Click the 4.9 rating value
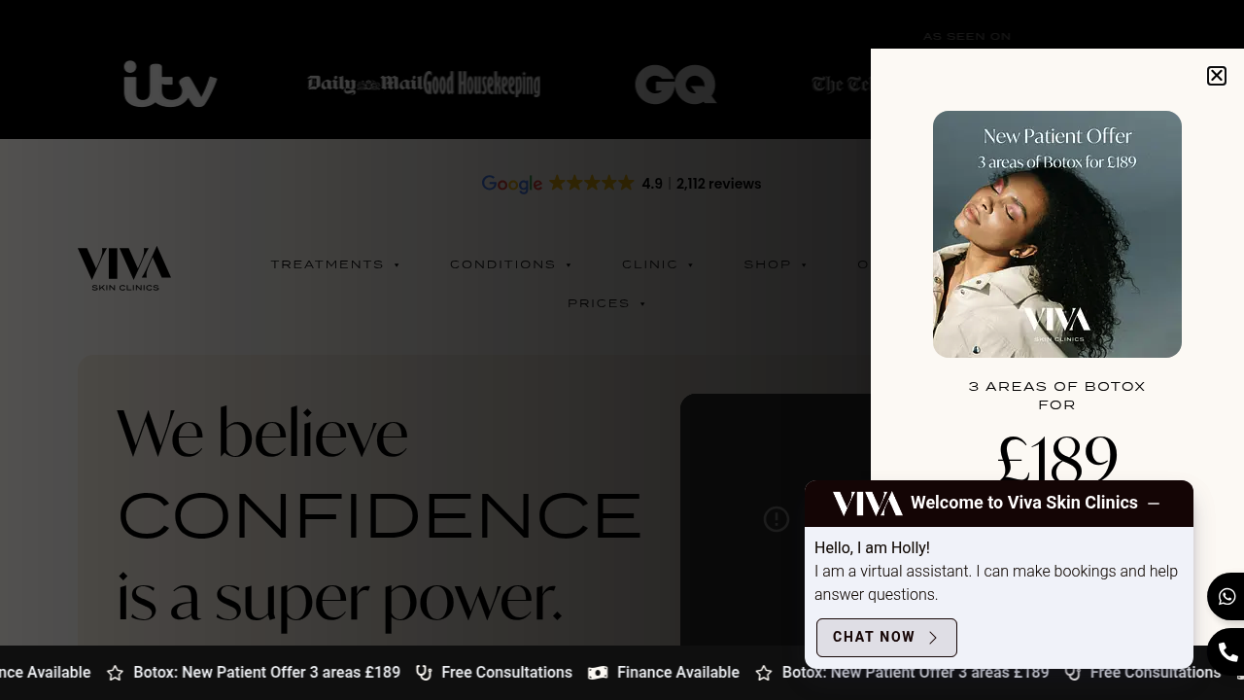 click(x=652, y=184)
